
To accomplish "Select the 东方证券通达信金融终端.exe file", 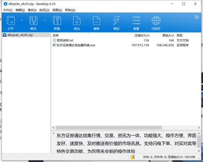I will click(76, 45).
